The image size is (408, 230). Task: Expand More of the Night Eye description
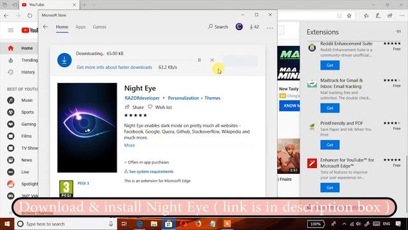pyautogui.click(x=129, y=145)
